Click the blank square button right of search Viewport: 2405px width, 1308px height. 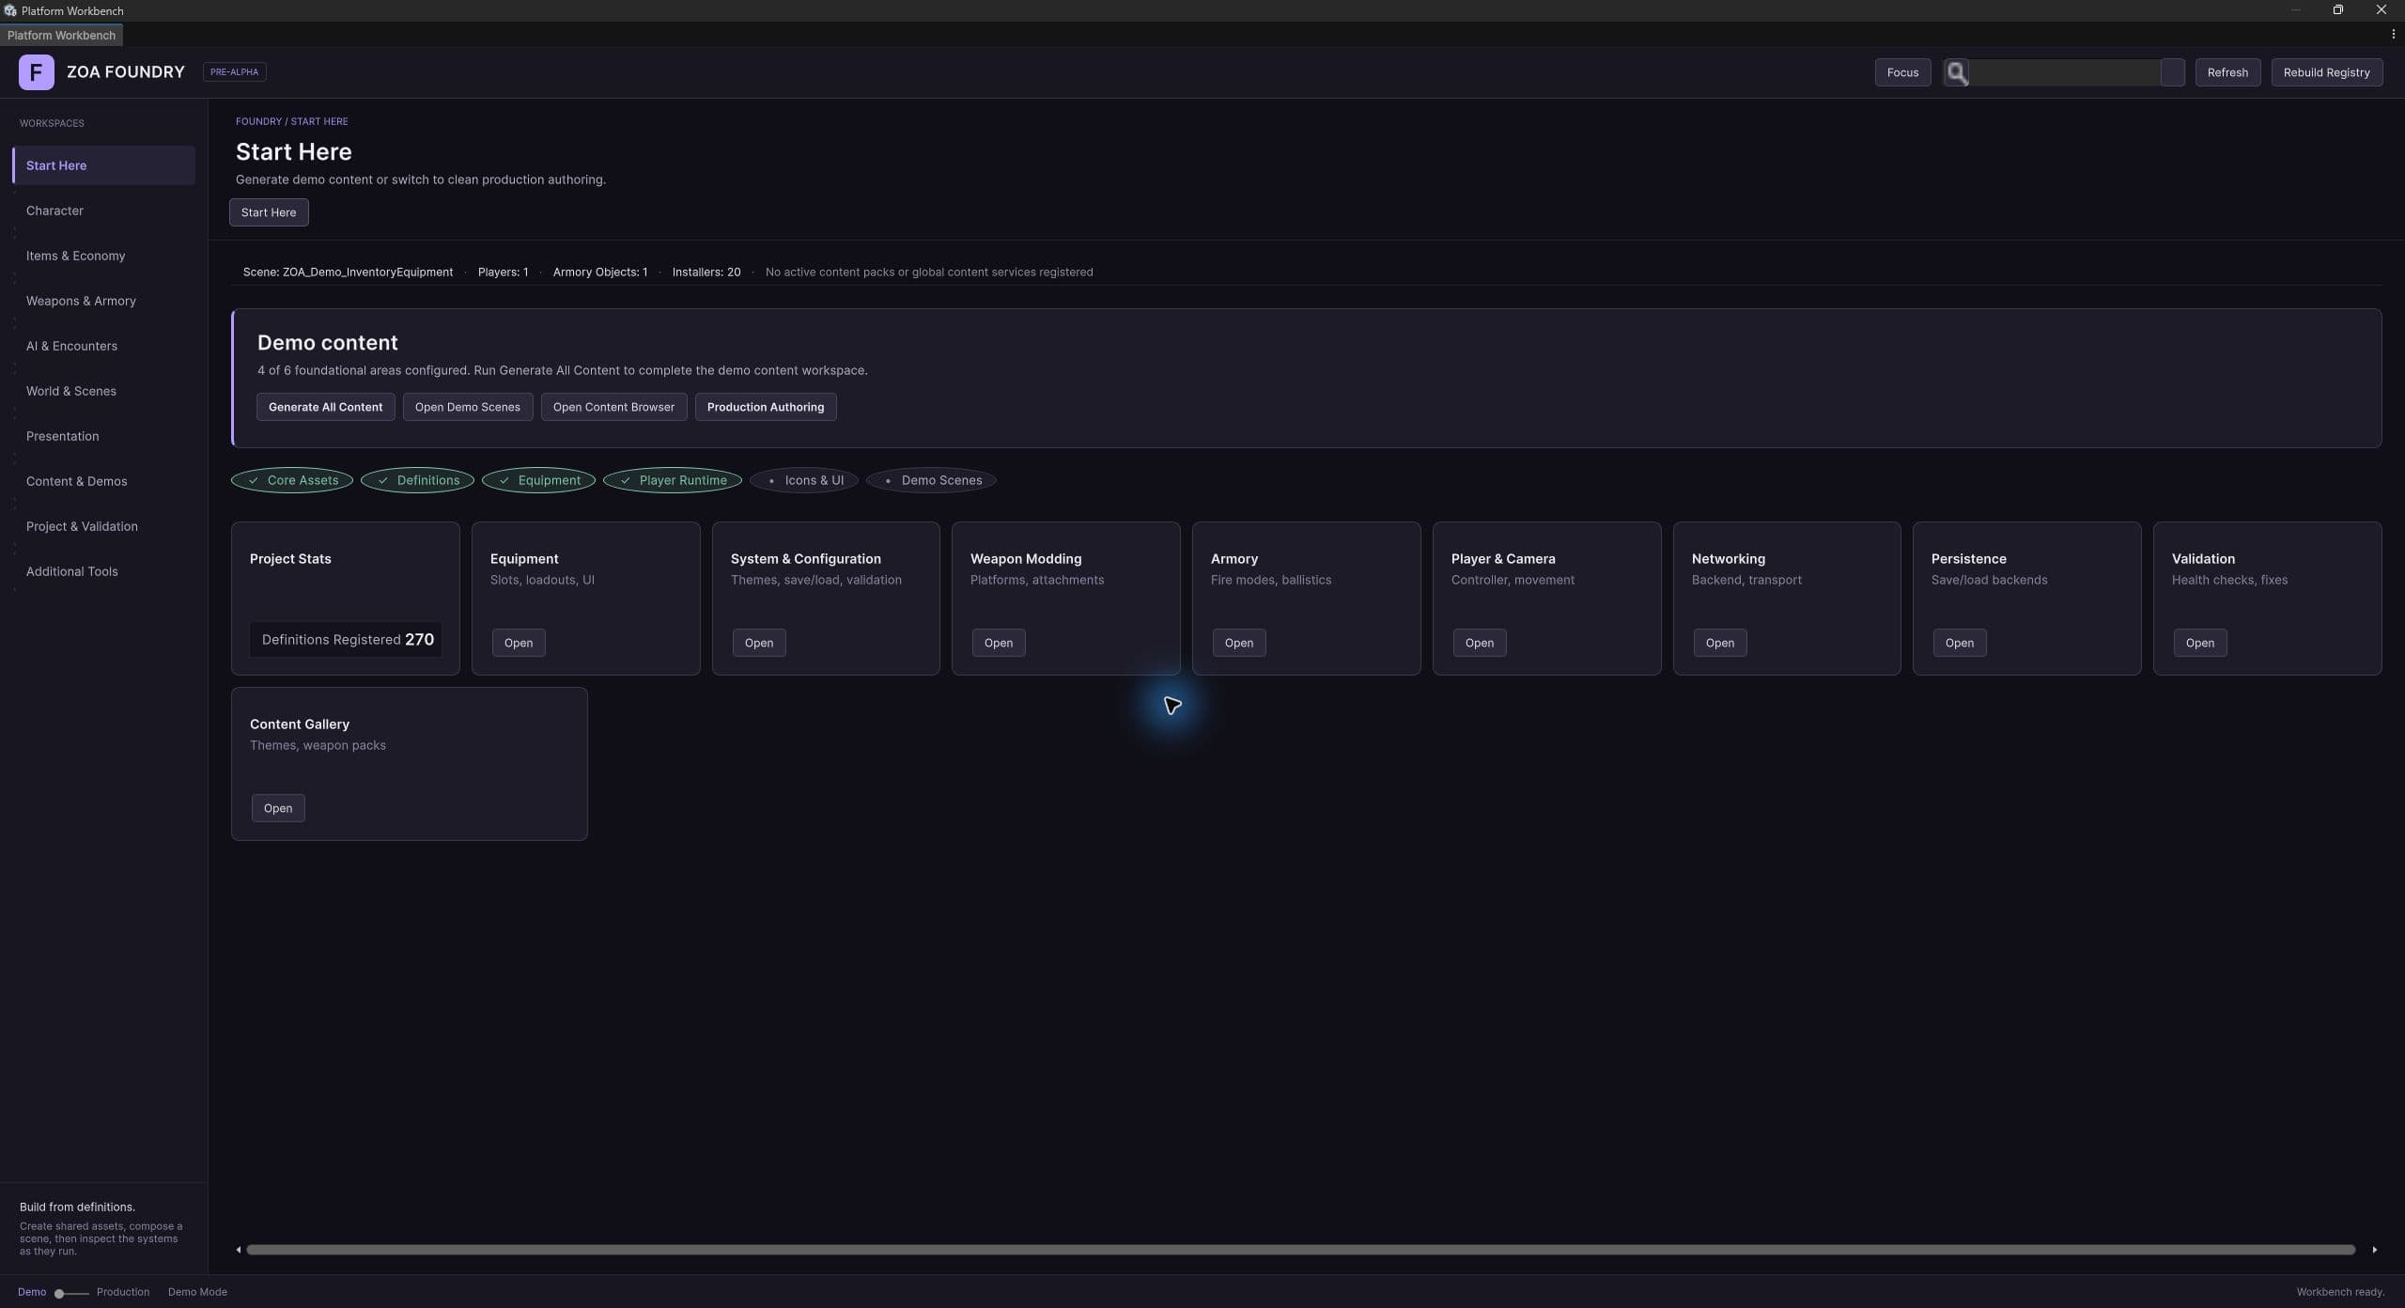click(2172, 72)
